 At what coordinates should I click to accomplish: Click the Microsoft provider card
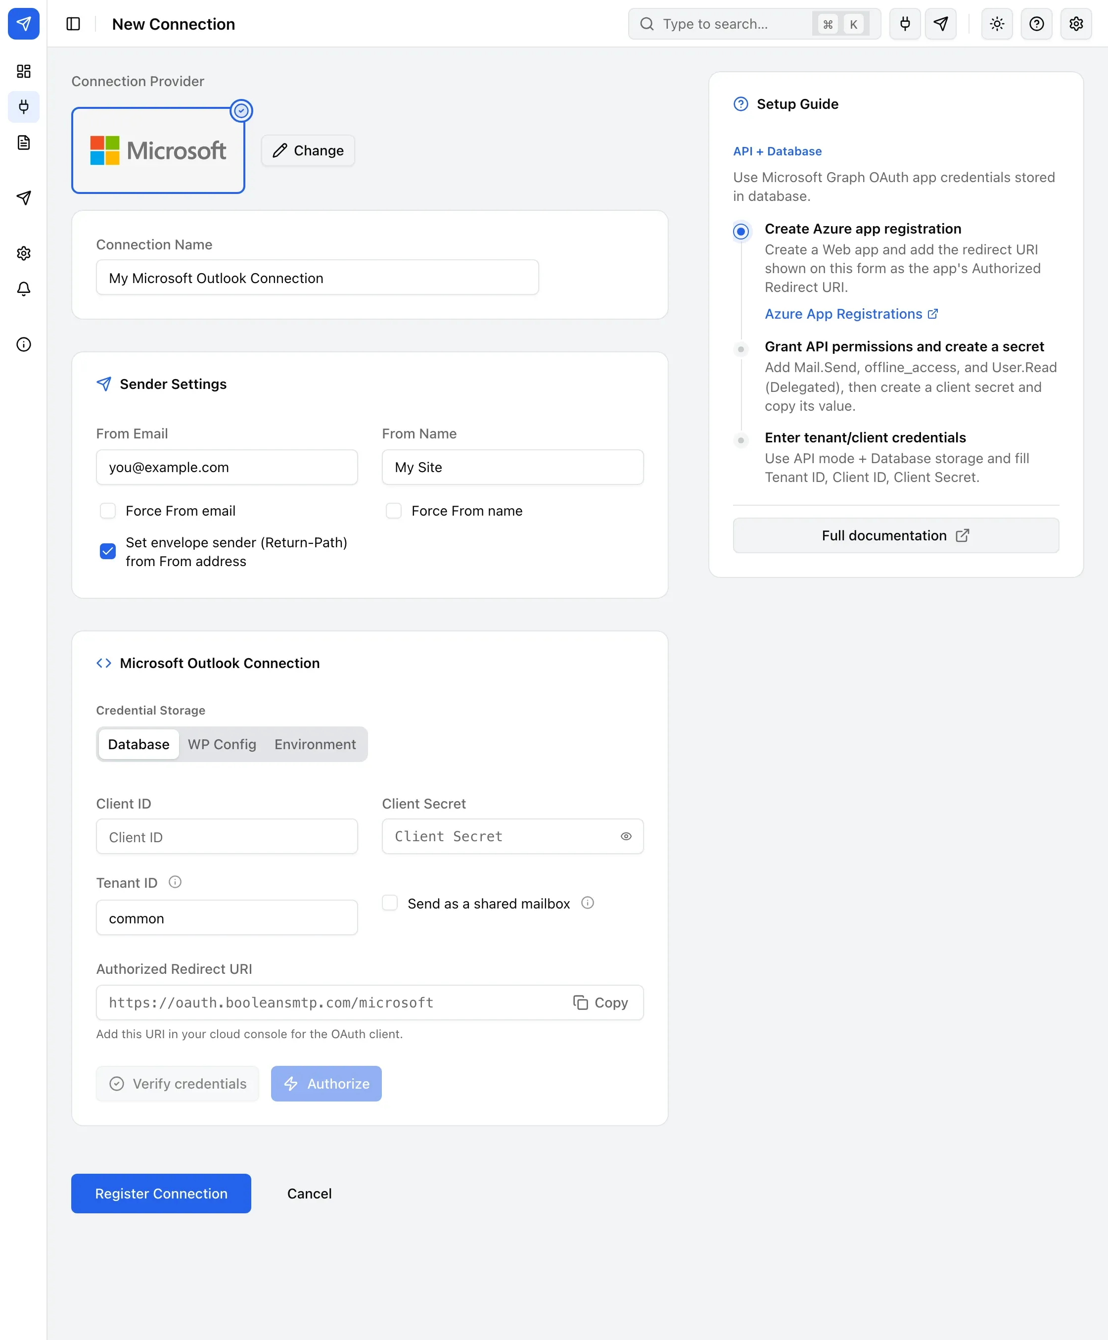(158, 150)
